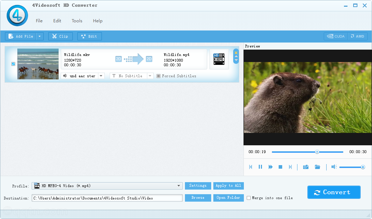
Task: Stop the preview video
Action: [280, 167]
